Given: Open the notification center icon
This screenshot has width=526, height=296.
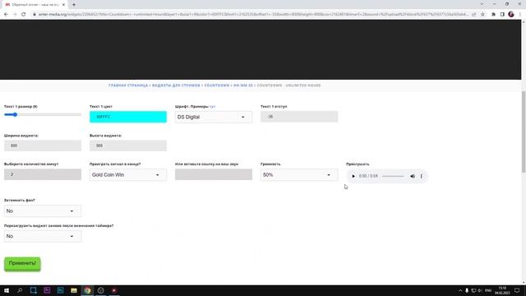Looking at the screenshot, I should (x=517, y=290).
